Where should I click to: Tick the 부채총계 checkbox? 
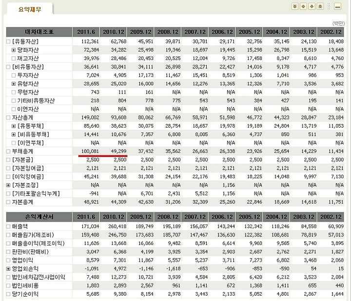[8, 151]
